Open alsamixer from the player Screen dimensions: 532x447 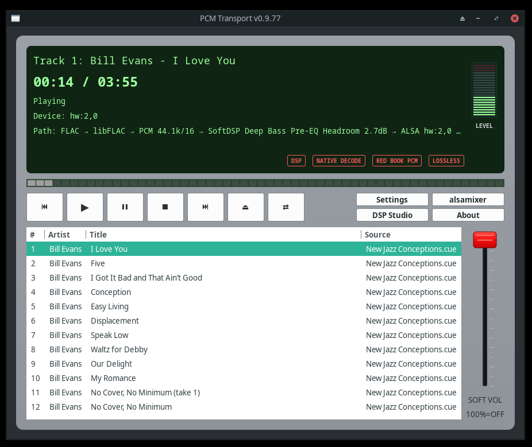pyautogui.click(x=468, y=199)
